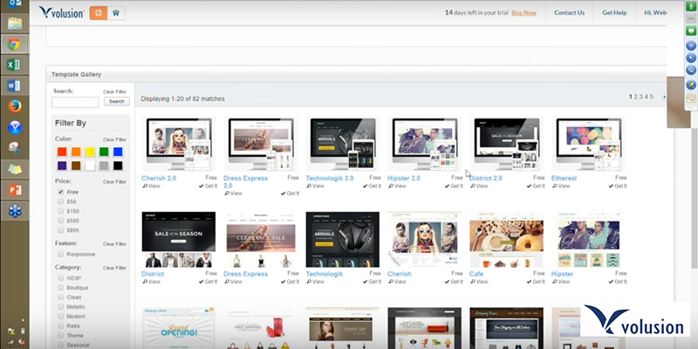
Task: Open PowerPoint from the taskbar
Action: 15,188
